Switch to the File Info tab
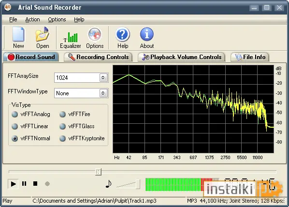 250,57
